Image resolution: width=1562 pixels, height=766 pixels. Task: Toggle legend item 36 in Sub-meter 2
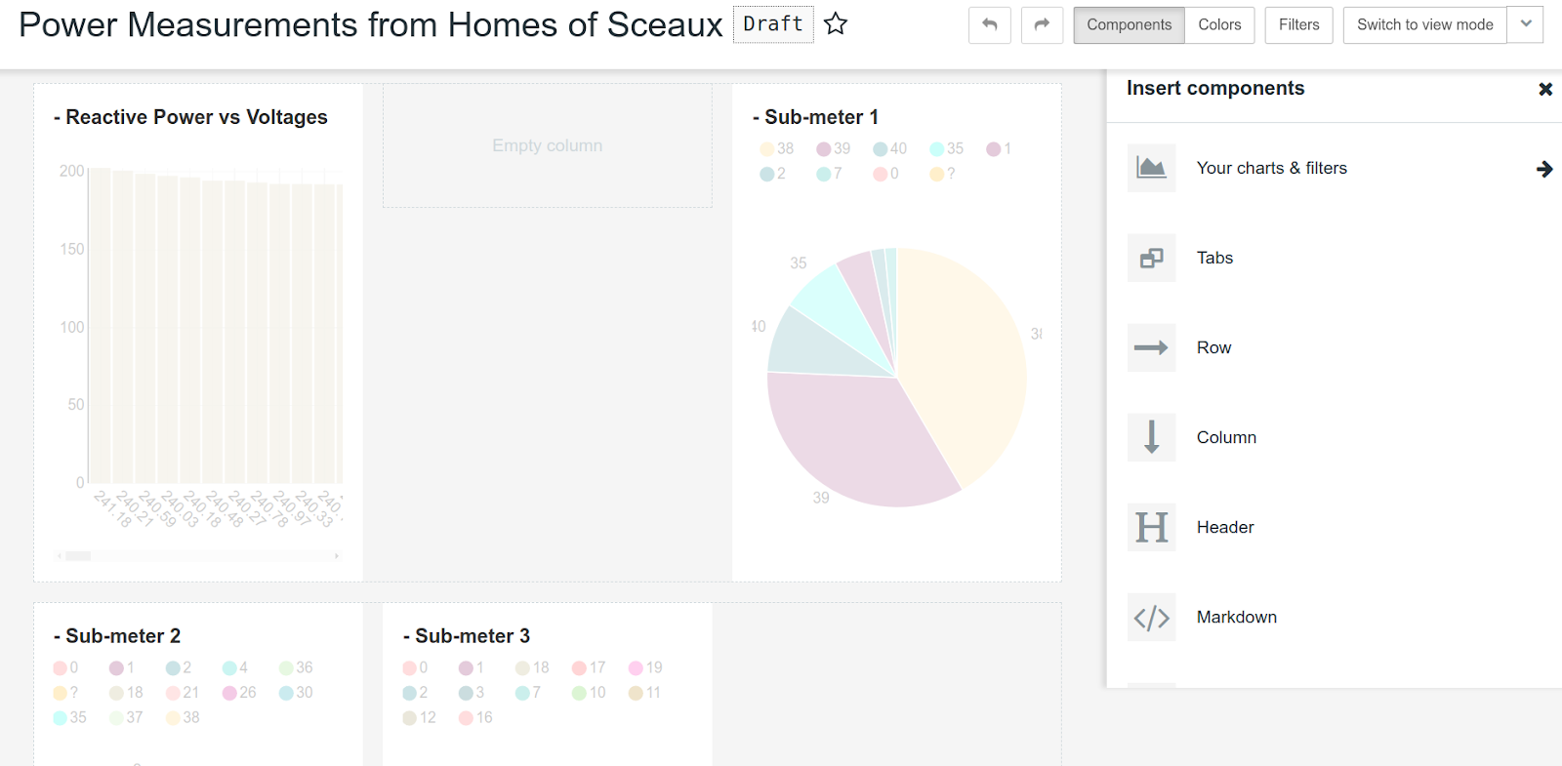pyautogui.click(x=296, y=668)
